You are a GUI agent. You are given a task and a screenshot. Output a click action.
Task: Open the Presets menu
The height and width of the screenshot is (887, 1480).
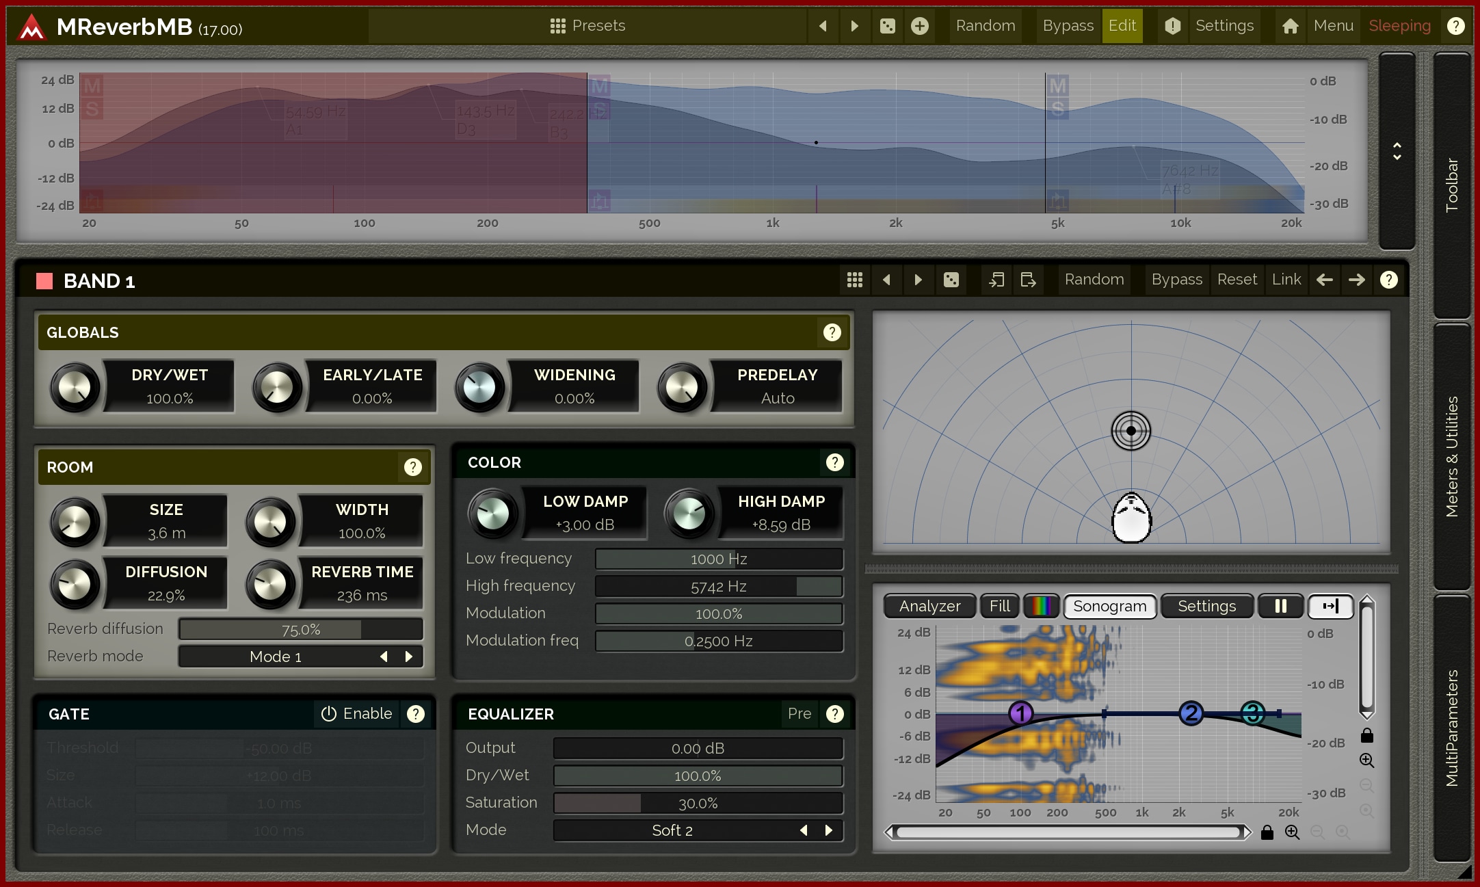coord(588,26)
